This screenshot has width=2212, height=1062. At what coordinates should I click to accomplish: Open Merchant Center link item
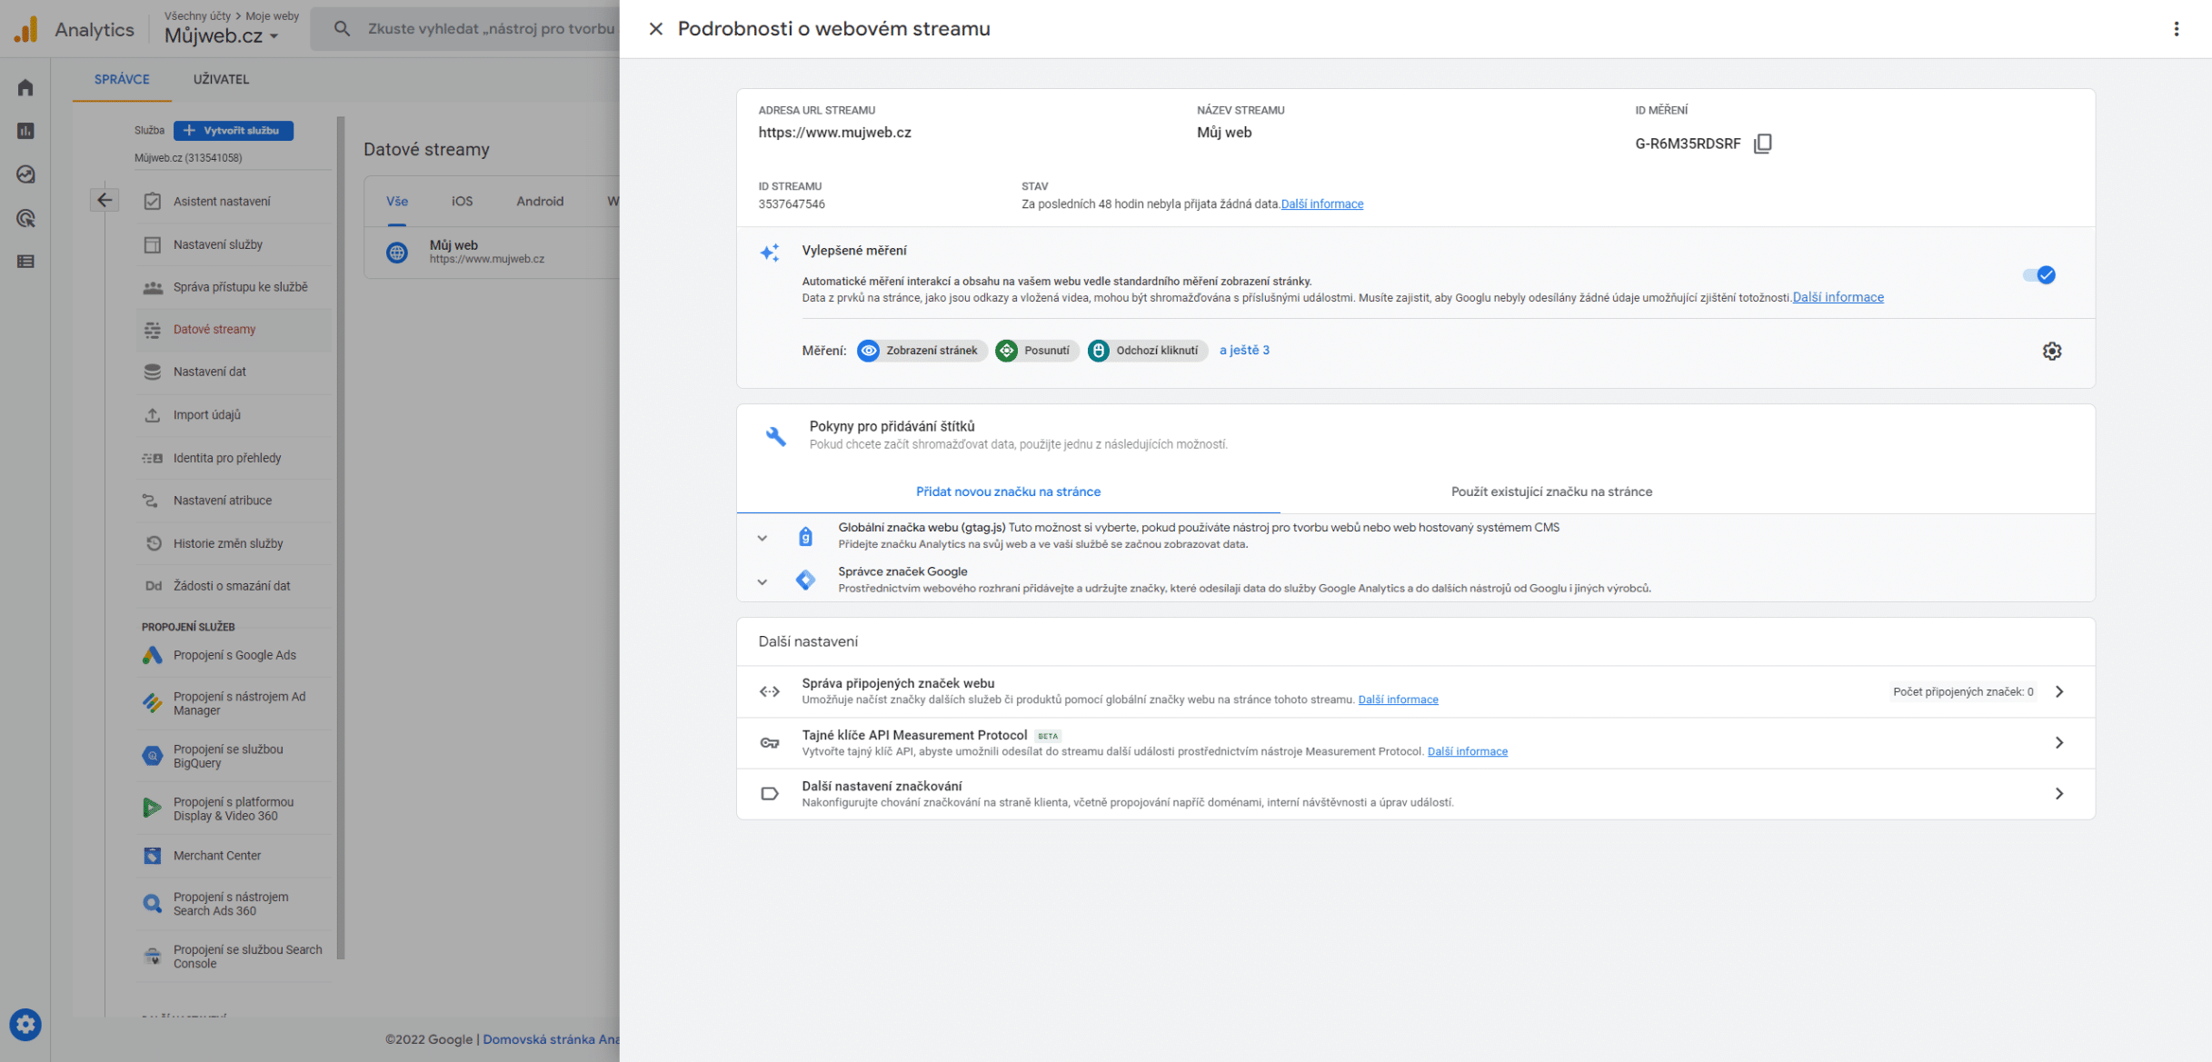tap(234, 856)
